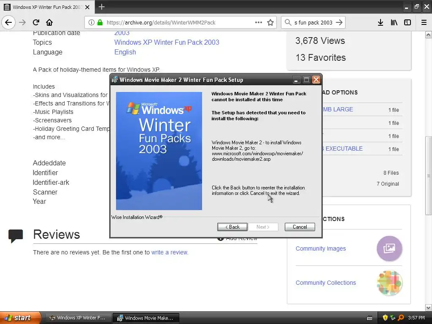Click the 3:57 PM system clock
Image resolution: width=432 pixels, height=324 pixels.
[416, 318]
